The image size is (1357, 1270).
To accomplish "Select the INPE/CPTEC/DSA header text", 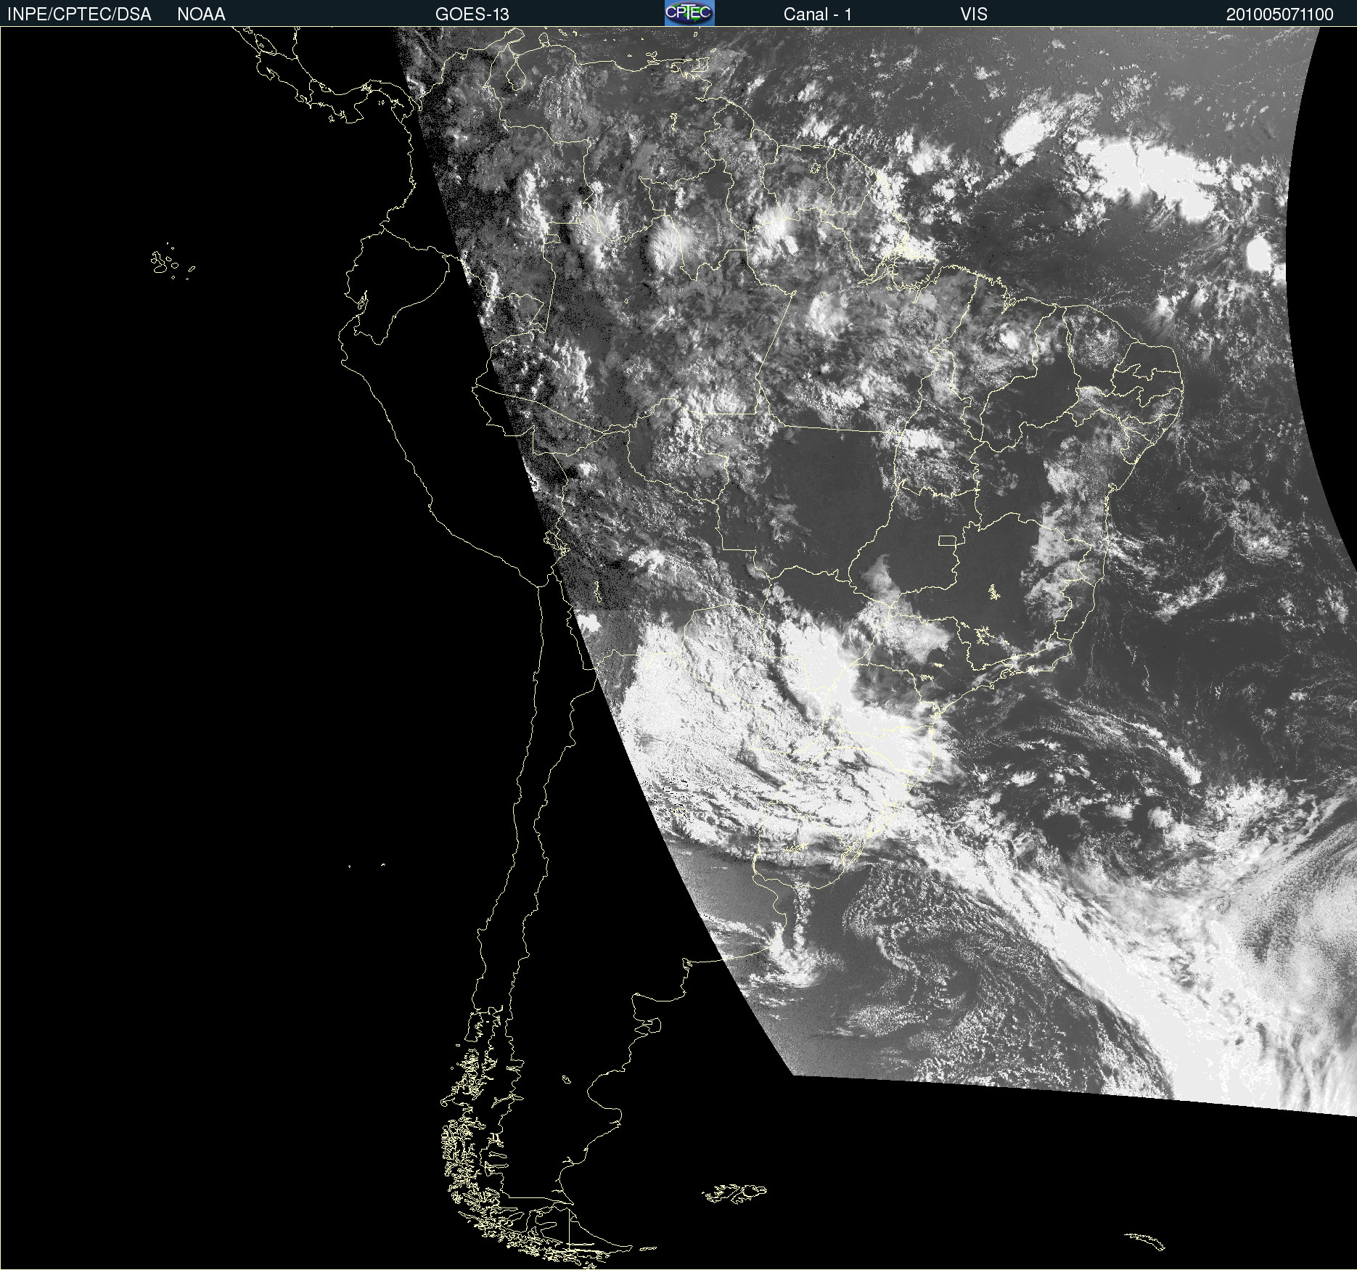I will pos(79,15).
